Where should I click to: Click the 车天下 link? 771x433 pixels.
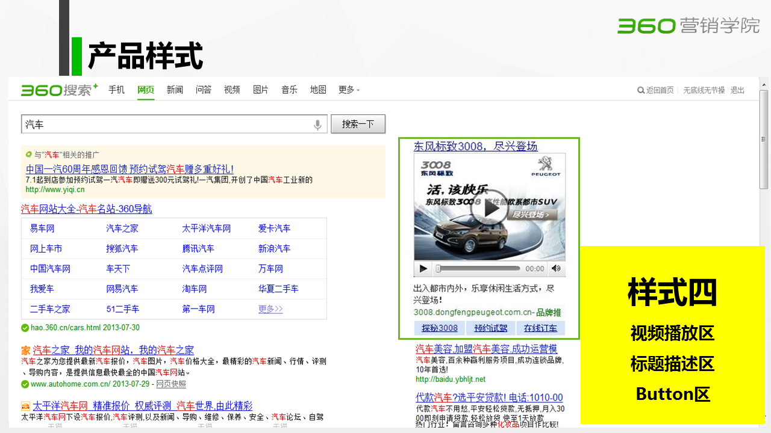click(118, 269)
